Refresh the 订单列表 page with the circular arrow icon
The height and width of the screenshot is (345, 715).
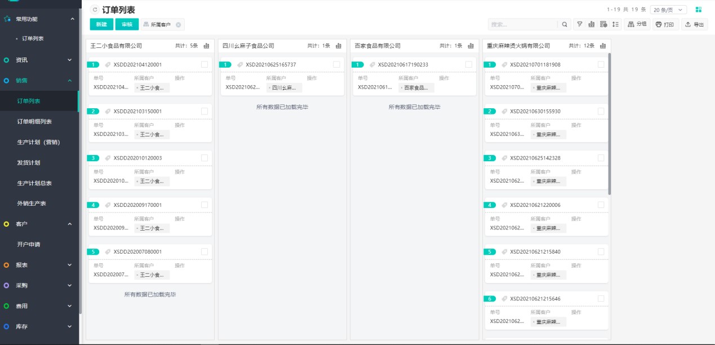pyautogui.click(x=94, y=10)
